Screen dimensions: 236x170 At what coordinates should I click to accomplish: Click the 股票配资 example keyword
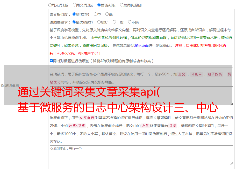(x=215, y=74)
